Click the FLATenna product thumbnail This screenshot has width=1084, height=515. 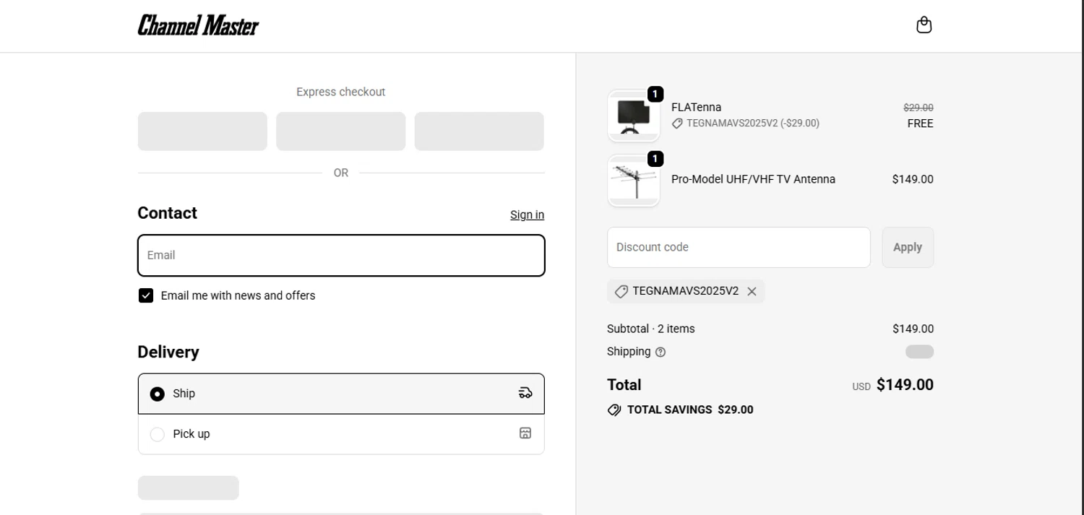click(634, 116)
